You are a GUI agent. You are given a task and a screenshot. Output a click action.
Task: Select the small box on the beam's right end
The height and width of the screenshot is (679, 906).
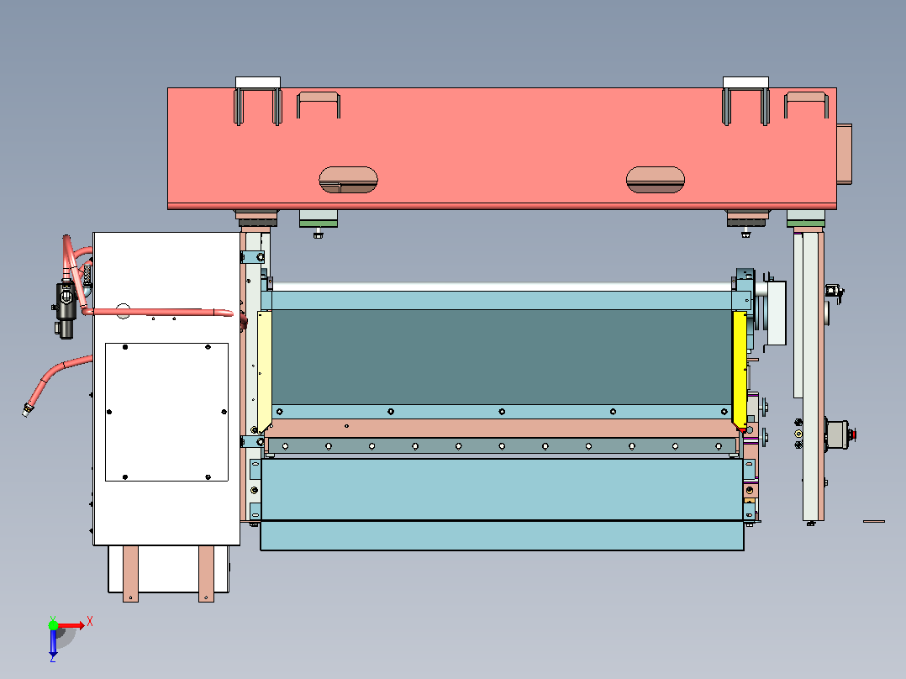844,154
